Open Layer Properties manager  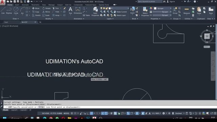(95, 12)
